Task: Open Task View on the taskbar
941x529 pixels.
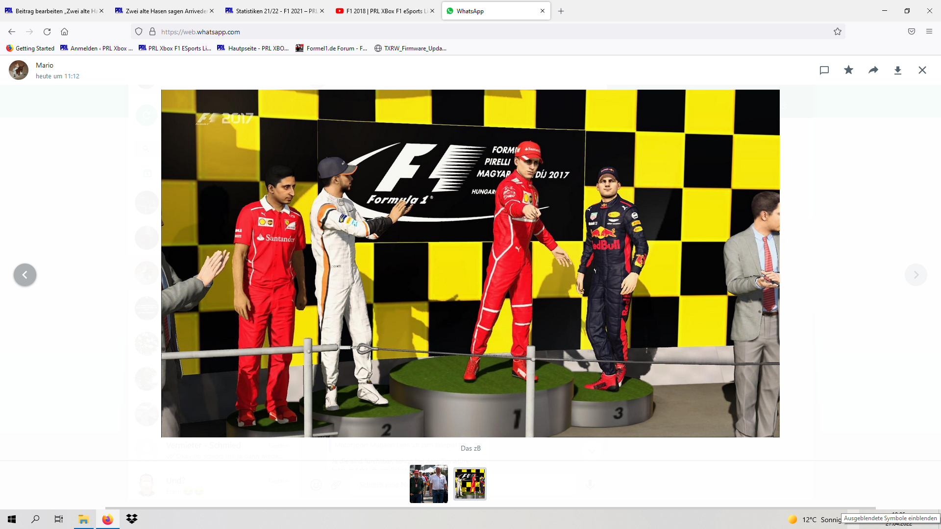Action: point(59,519)
